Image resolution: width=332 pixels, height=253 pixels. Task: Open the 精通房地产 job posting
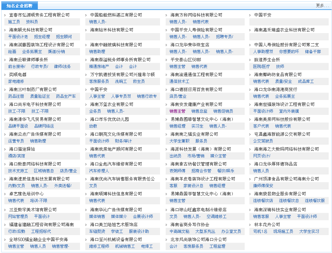99,67
